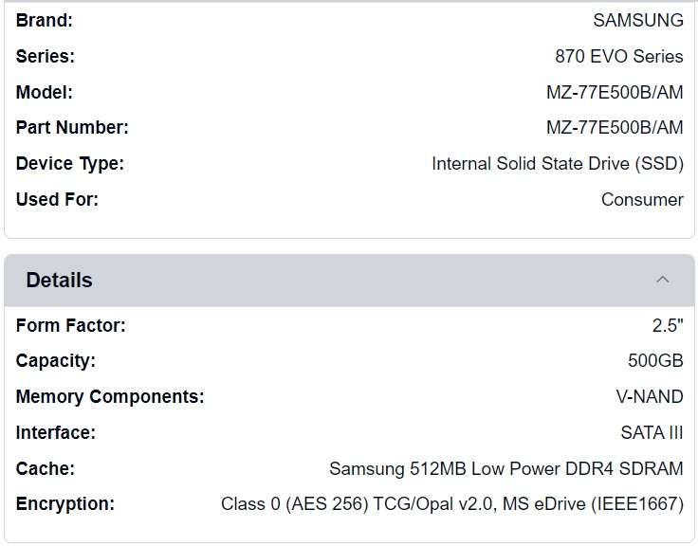Click the Device Type label
This screenshot has width=698, height=546.
[x=69, y=164]
